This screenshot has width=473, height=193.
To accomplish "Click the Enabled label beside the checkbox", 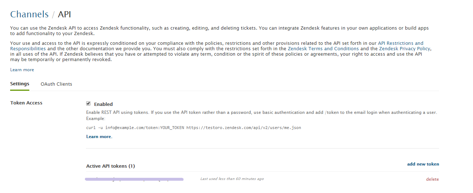I will (104, 104).
